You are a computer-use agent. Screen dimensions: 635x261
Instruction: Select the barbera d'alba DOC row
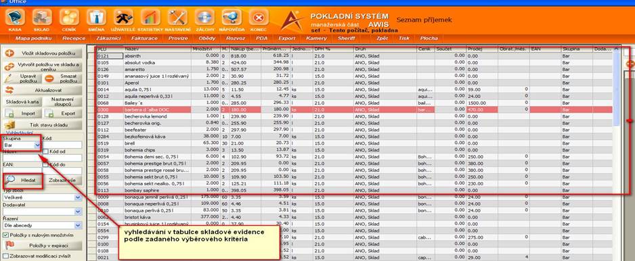(x=354, y=110)
